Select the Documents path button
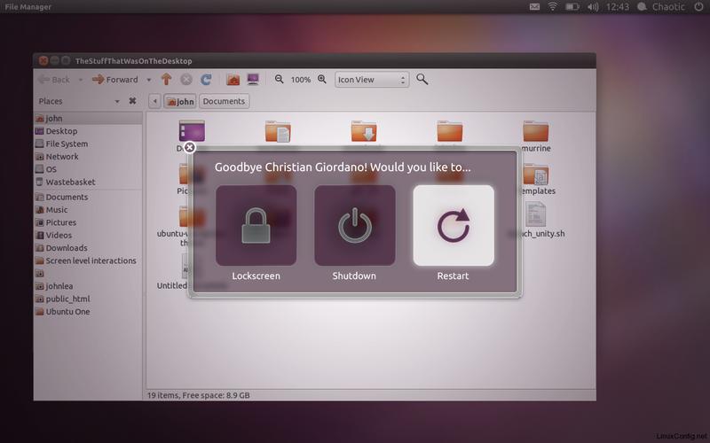 225,101
